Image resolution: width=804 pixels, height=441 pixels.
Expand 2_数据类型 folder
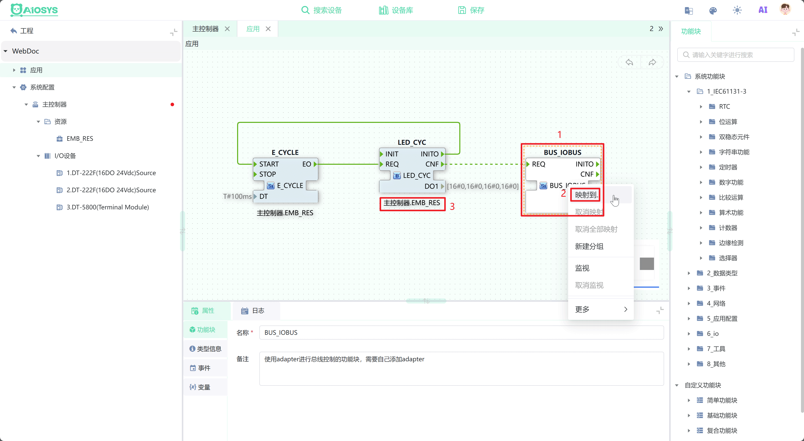(x=689, y=273)
